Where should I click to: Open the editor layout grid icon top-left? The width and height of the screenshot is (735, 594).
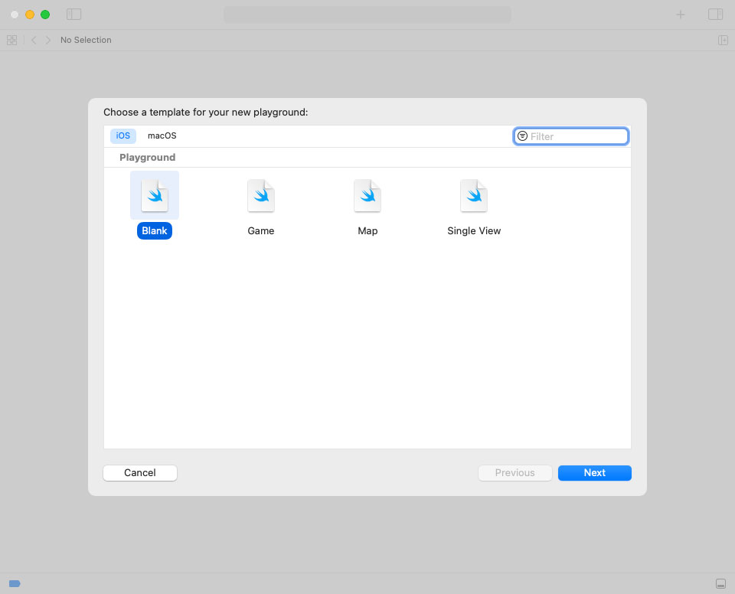(11, 39)
